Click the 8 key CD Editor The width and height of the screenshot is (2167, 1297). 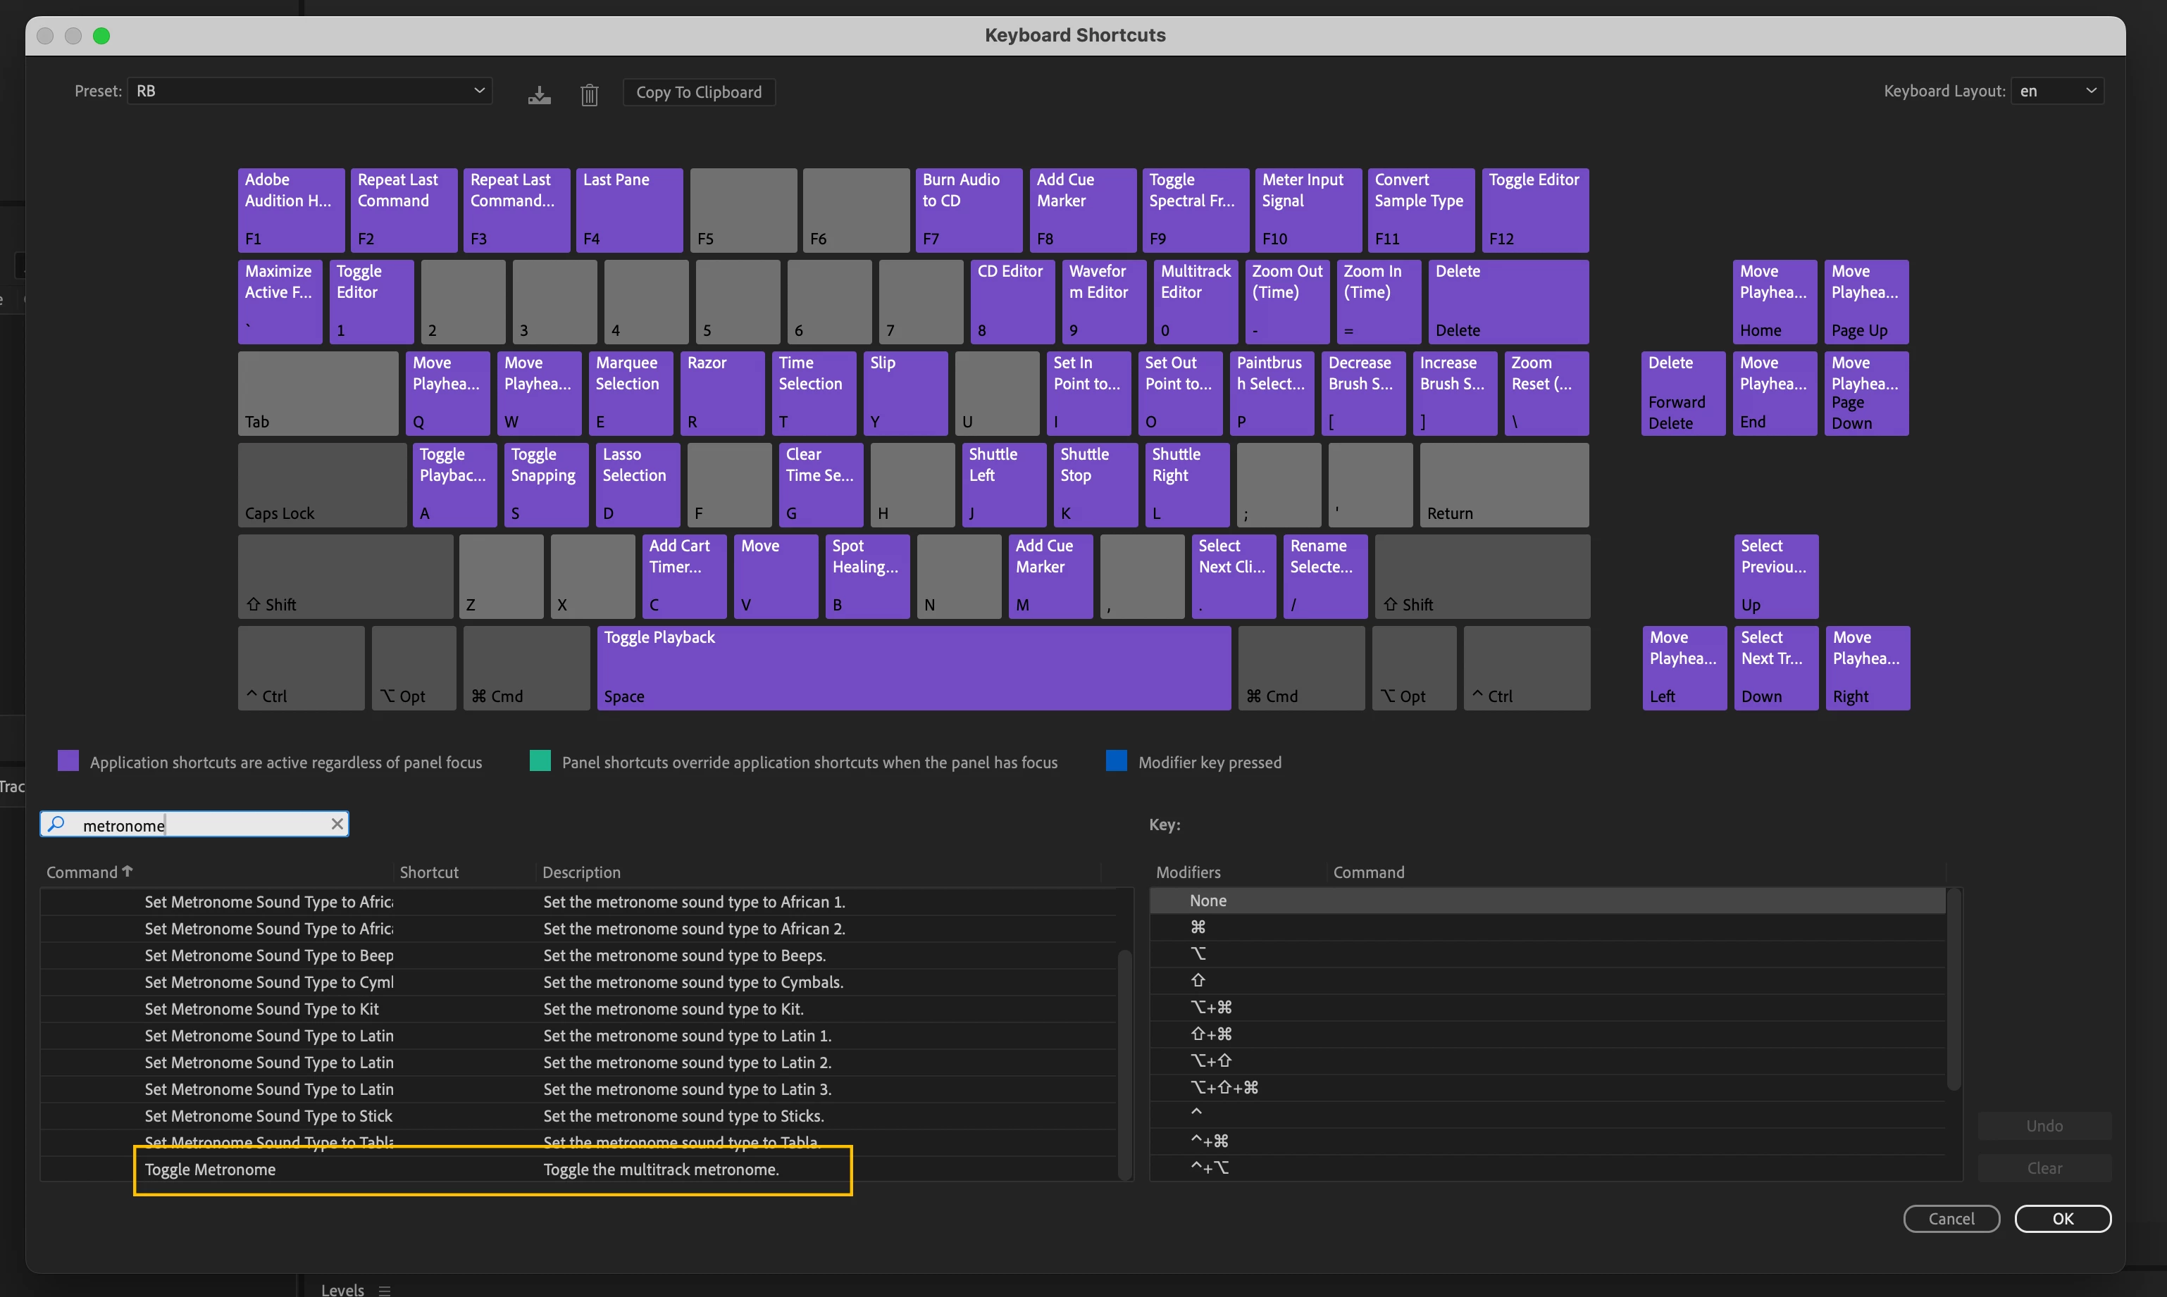[x=1012, y=301]
